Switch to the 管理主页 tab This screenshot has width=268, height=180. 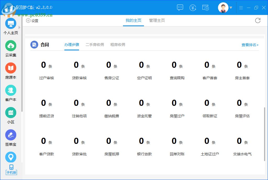(157, 20)
